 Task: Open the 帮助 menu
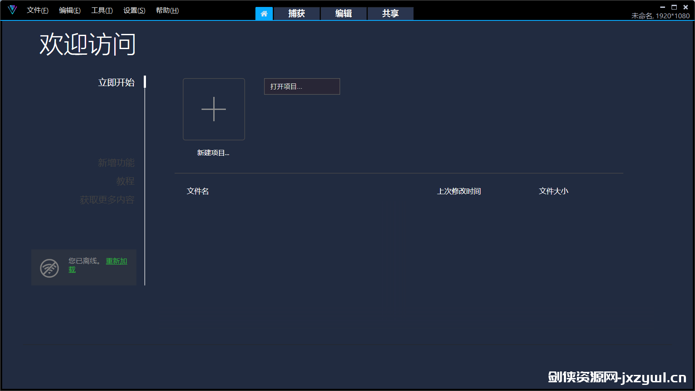167,10
